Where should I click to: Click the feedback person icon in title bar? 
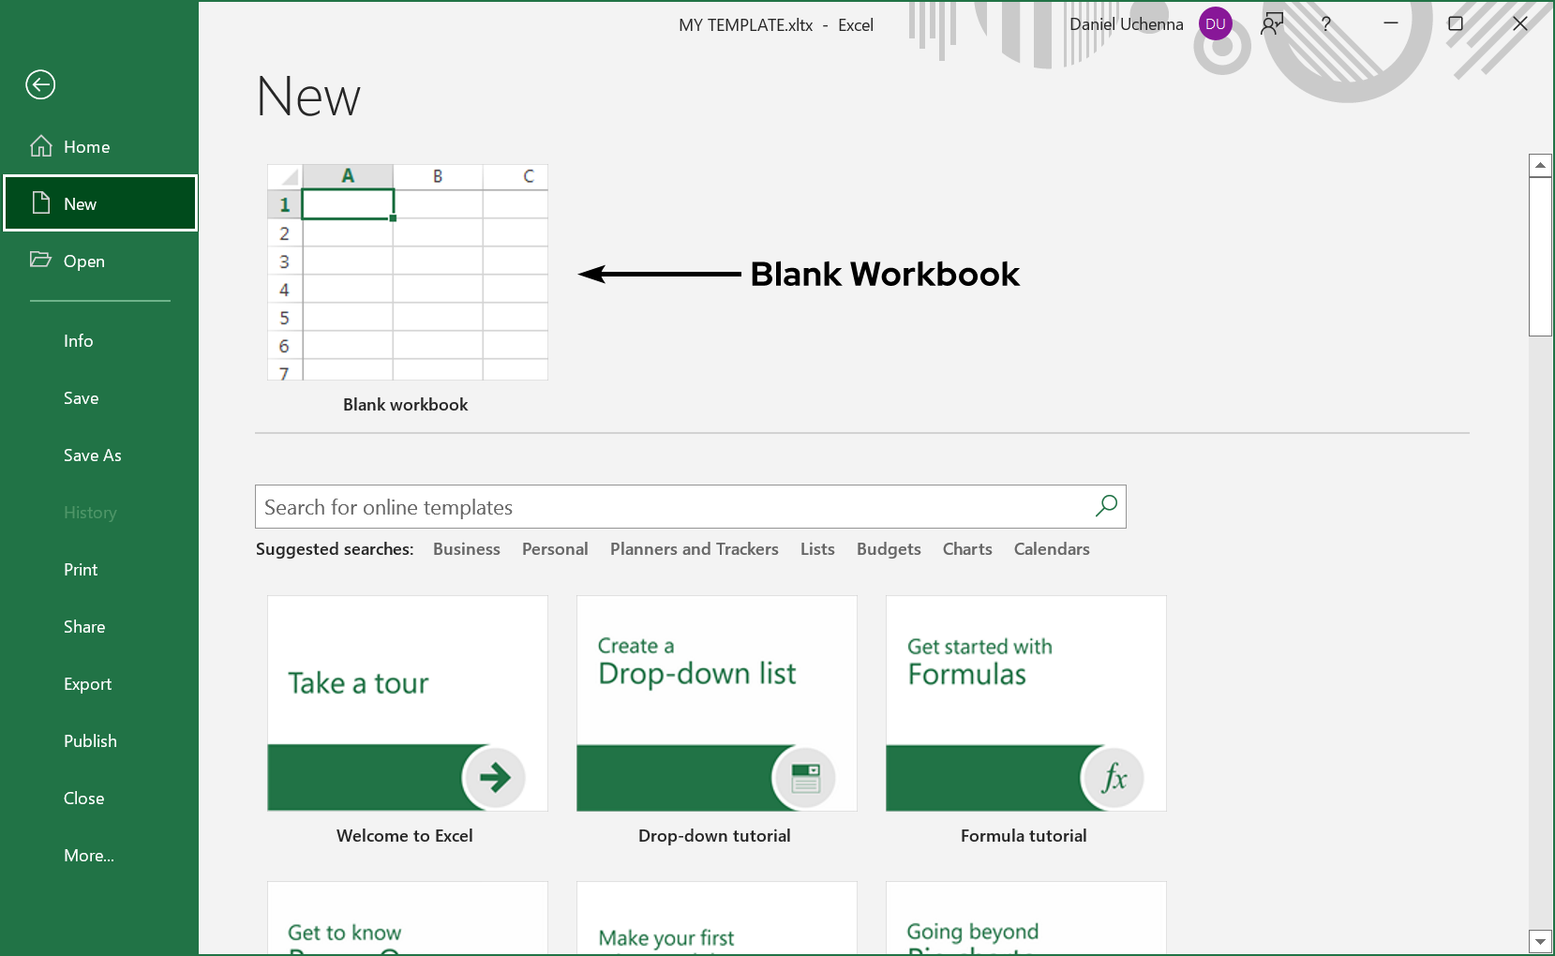pos(1272,24)
